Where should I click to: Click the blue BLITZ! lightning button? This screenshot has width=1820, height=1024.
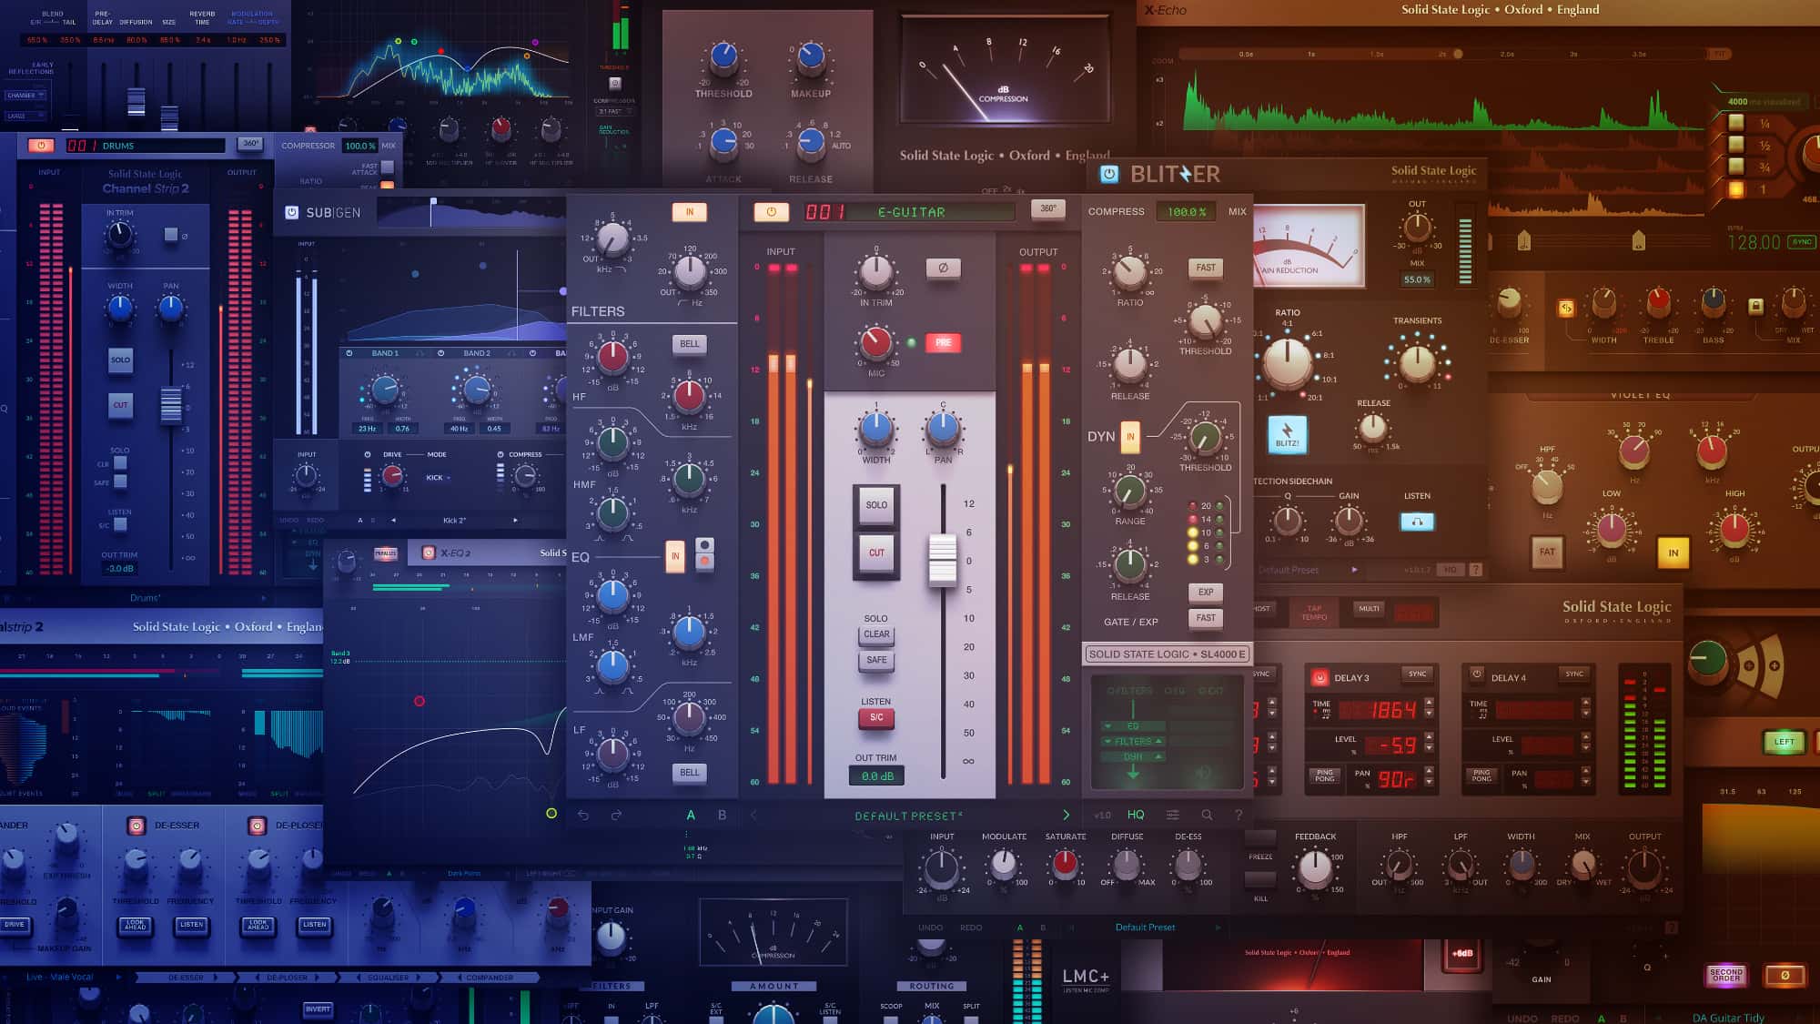coord(1287,435)
